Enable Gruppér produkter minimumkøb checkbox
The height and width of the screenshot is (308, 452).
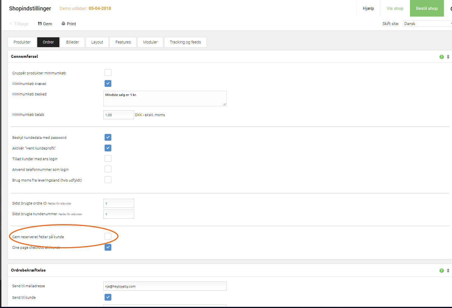pos(108,73)
